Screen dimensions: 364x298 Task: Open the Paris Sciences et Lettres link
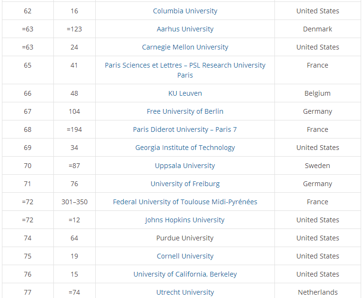pos(185,70)
